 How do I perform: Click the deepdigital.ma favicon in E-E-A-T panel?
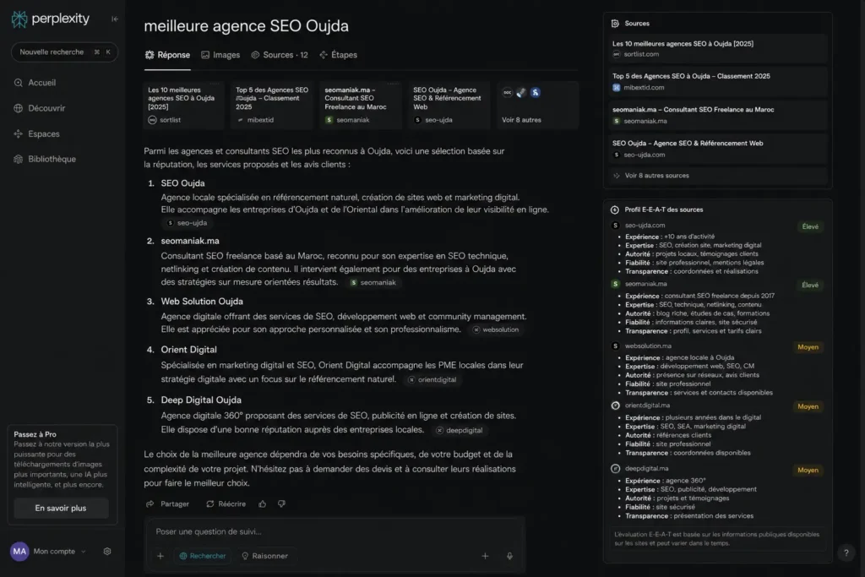pos(616,468)
